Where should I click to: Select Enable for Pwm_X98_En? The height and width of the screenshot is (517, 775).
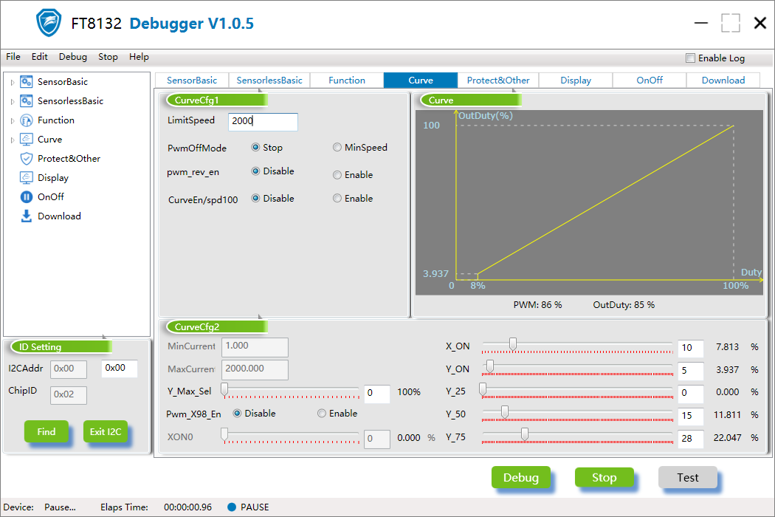tap(322, 413)
